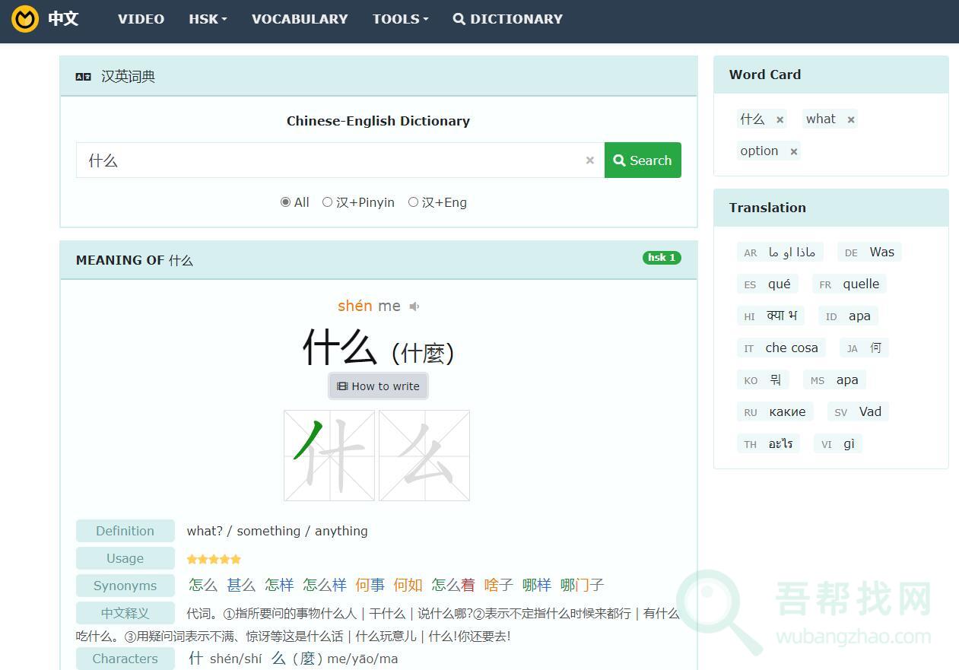Open the VIDEO menu item
Image resolution: width=959 pixels, height=670 pixels.
click(x=141, y=19)
